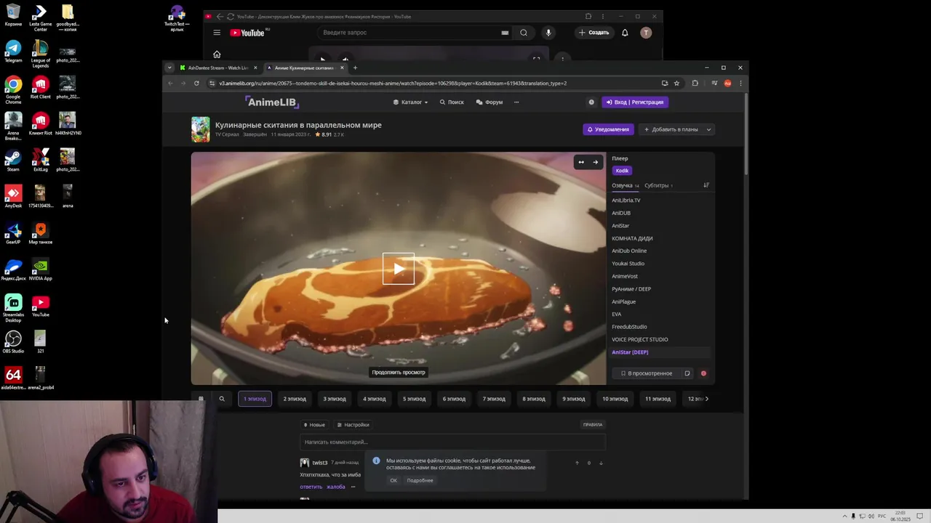Show more episodes with the right chevron

tap(706, 399)
